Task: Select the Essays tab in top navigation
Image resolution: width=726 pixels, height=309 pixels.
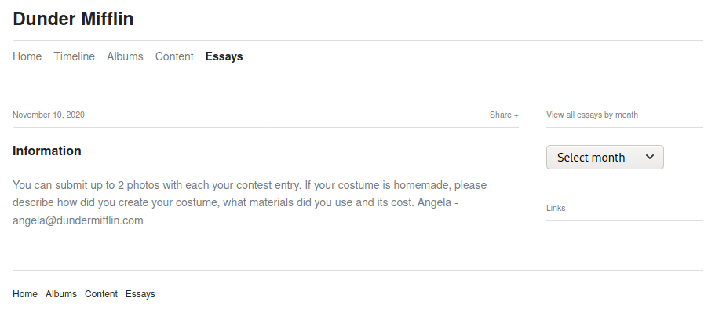Action: click(x=224, y=56)
